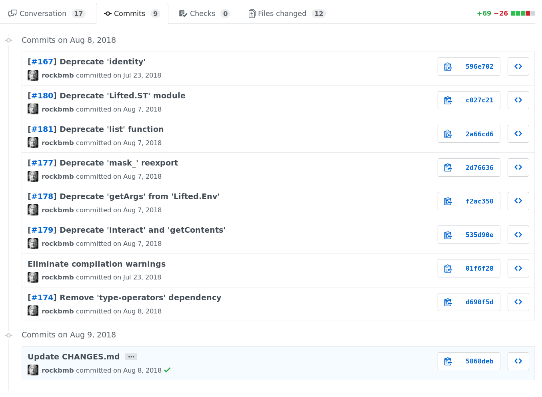Click rockbmb author name on Deprecate 'mask_' reexport commit
The width and height of the screenshot is (542, 397).
click(x=58, y=176)
